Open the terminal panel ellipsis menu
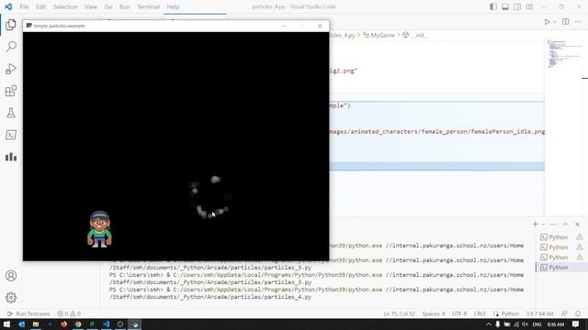 553,224
